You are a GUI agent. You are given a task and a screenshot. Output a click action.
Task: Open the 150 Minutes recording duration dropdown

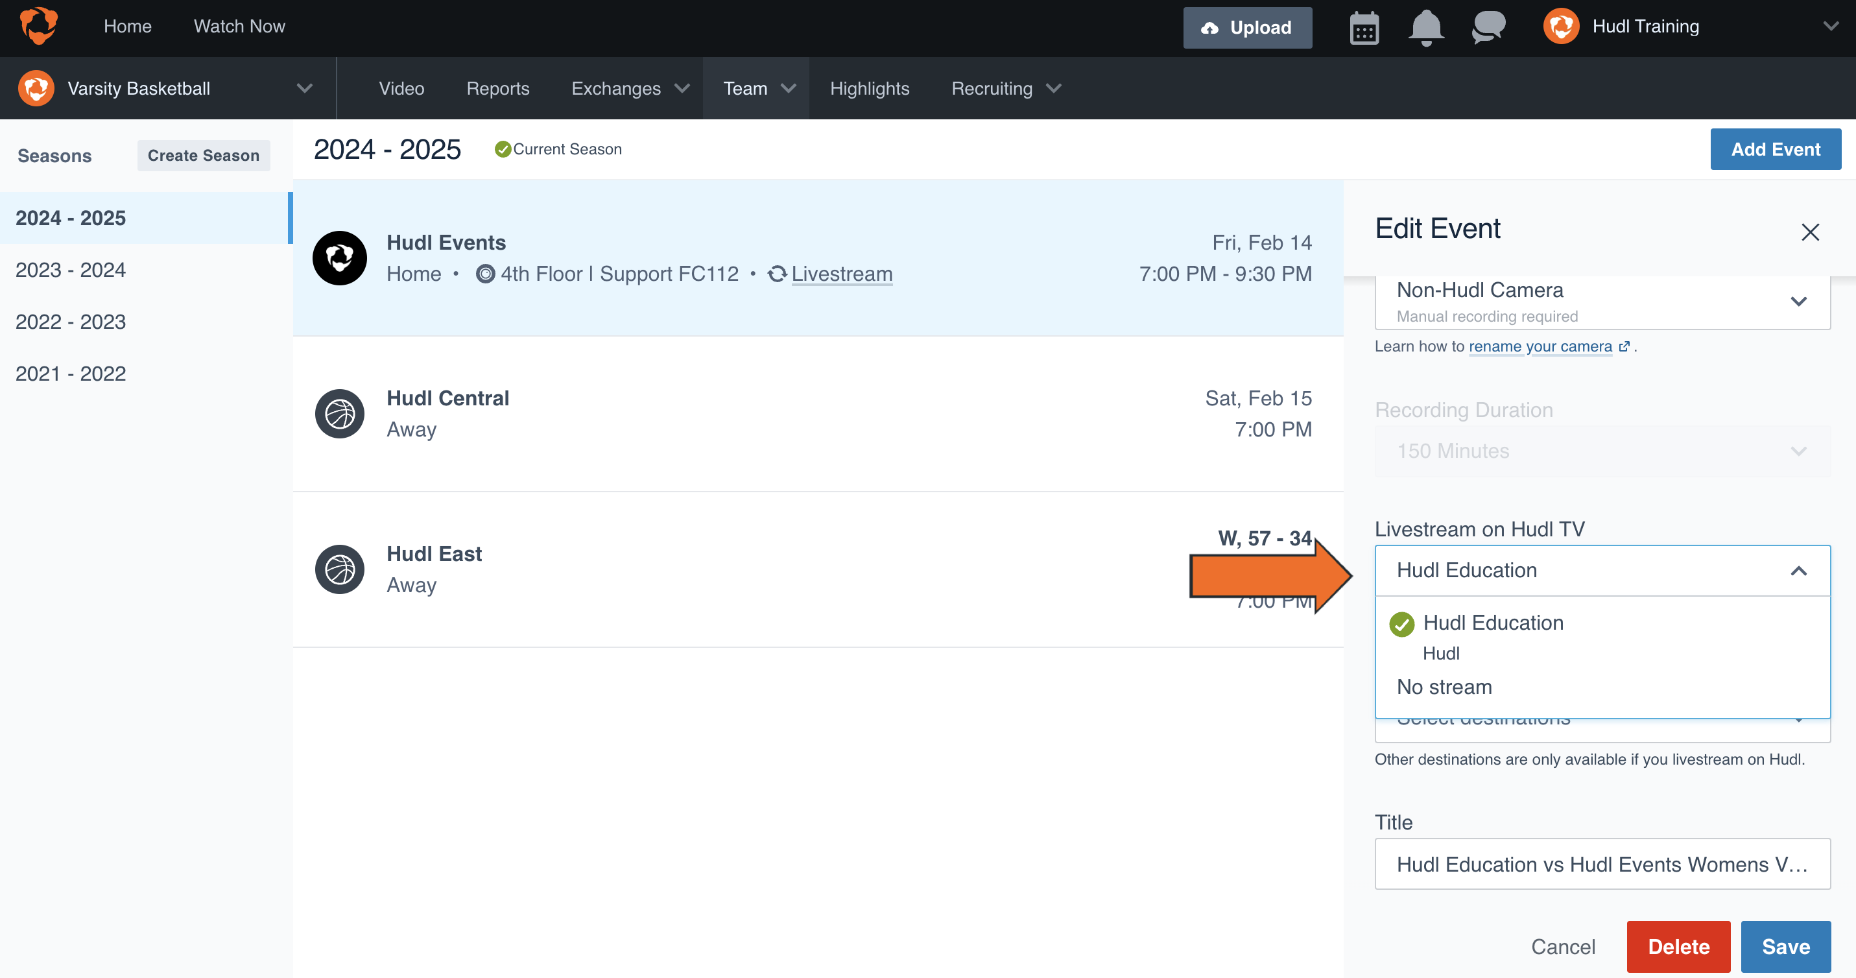pos(1602,451)
